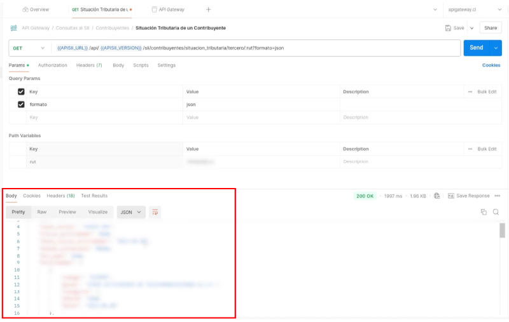
Task: Open the Cookies link
Action: (491, 65)
